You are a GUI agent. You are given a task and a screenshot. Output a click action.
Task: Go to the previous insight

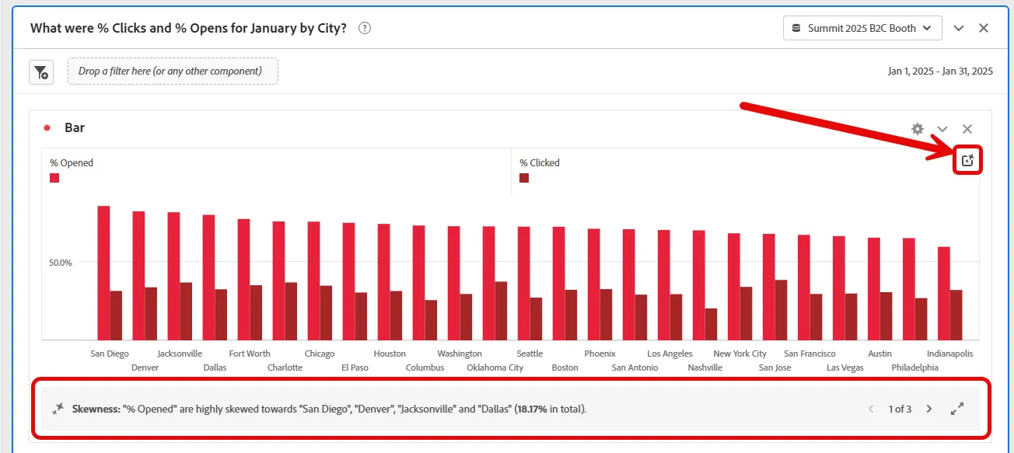click(x=871, y=409)
